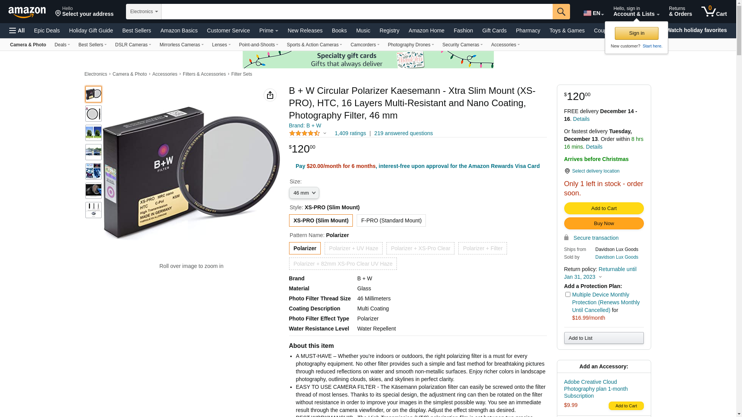Expand the Electronics search category dropdown

pos(144,12)
